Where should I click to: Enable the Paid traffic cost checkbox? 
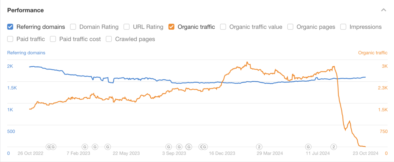(53, 39)
